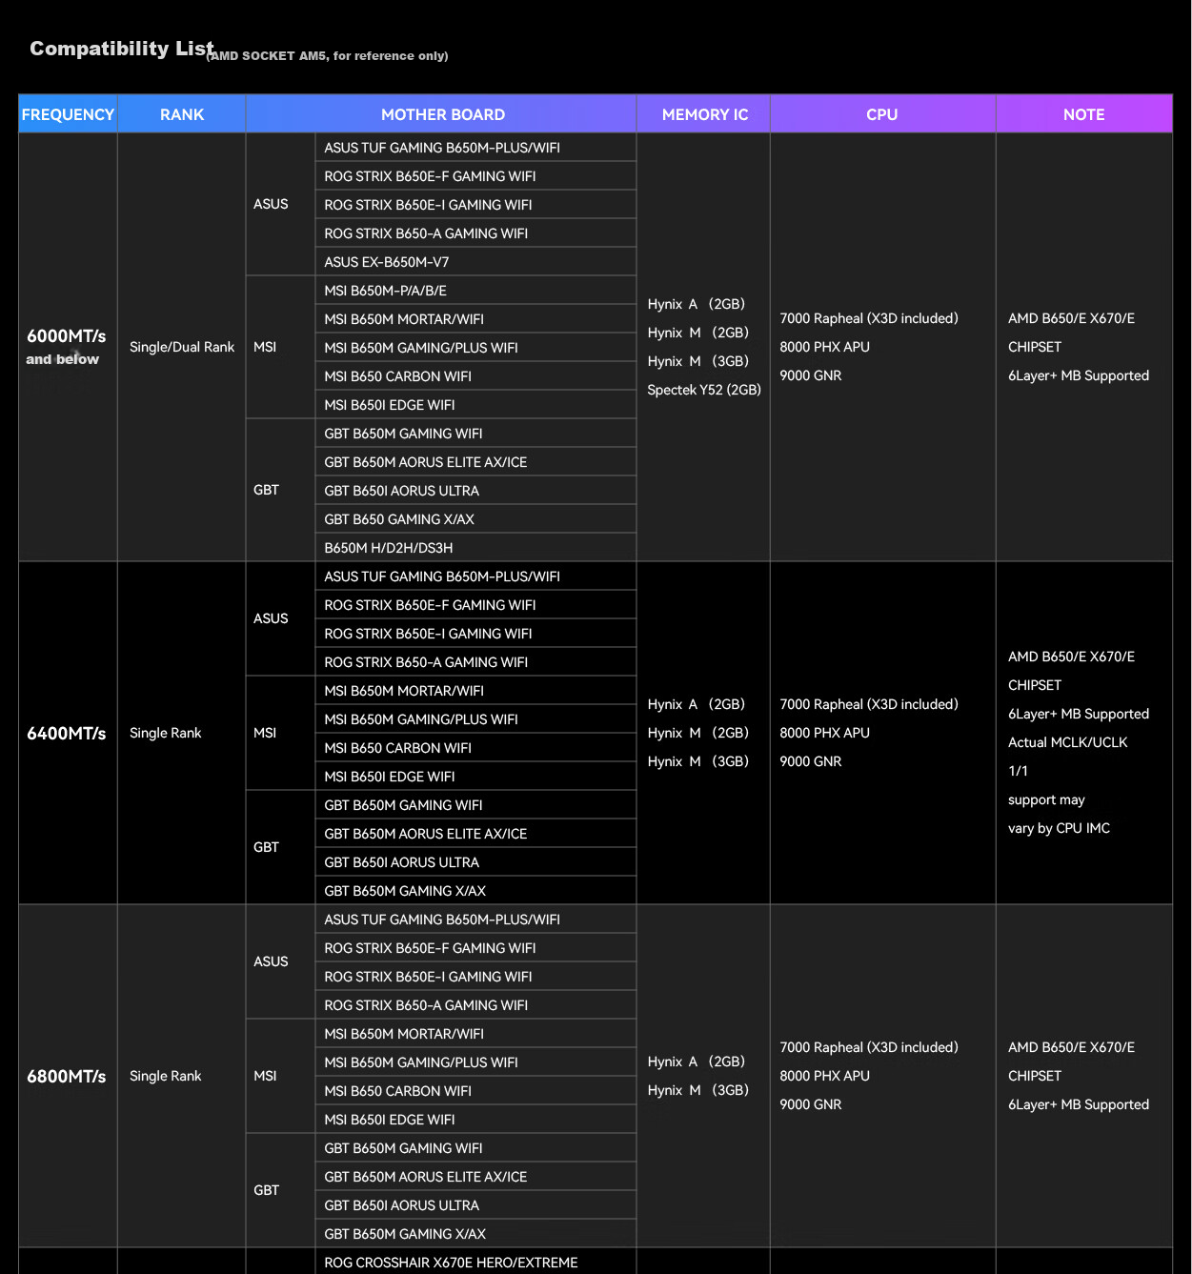This screenshot has width=1192, height=1274.
Task: Select the RANK column header
Action: click(x=182, y=114)
